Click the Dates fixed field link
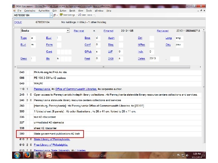Screen dimensions: 218x163 click(x=141, y=59)
